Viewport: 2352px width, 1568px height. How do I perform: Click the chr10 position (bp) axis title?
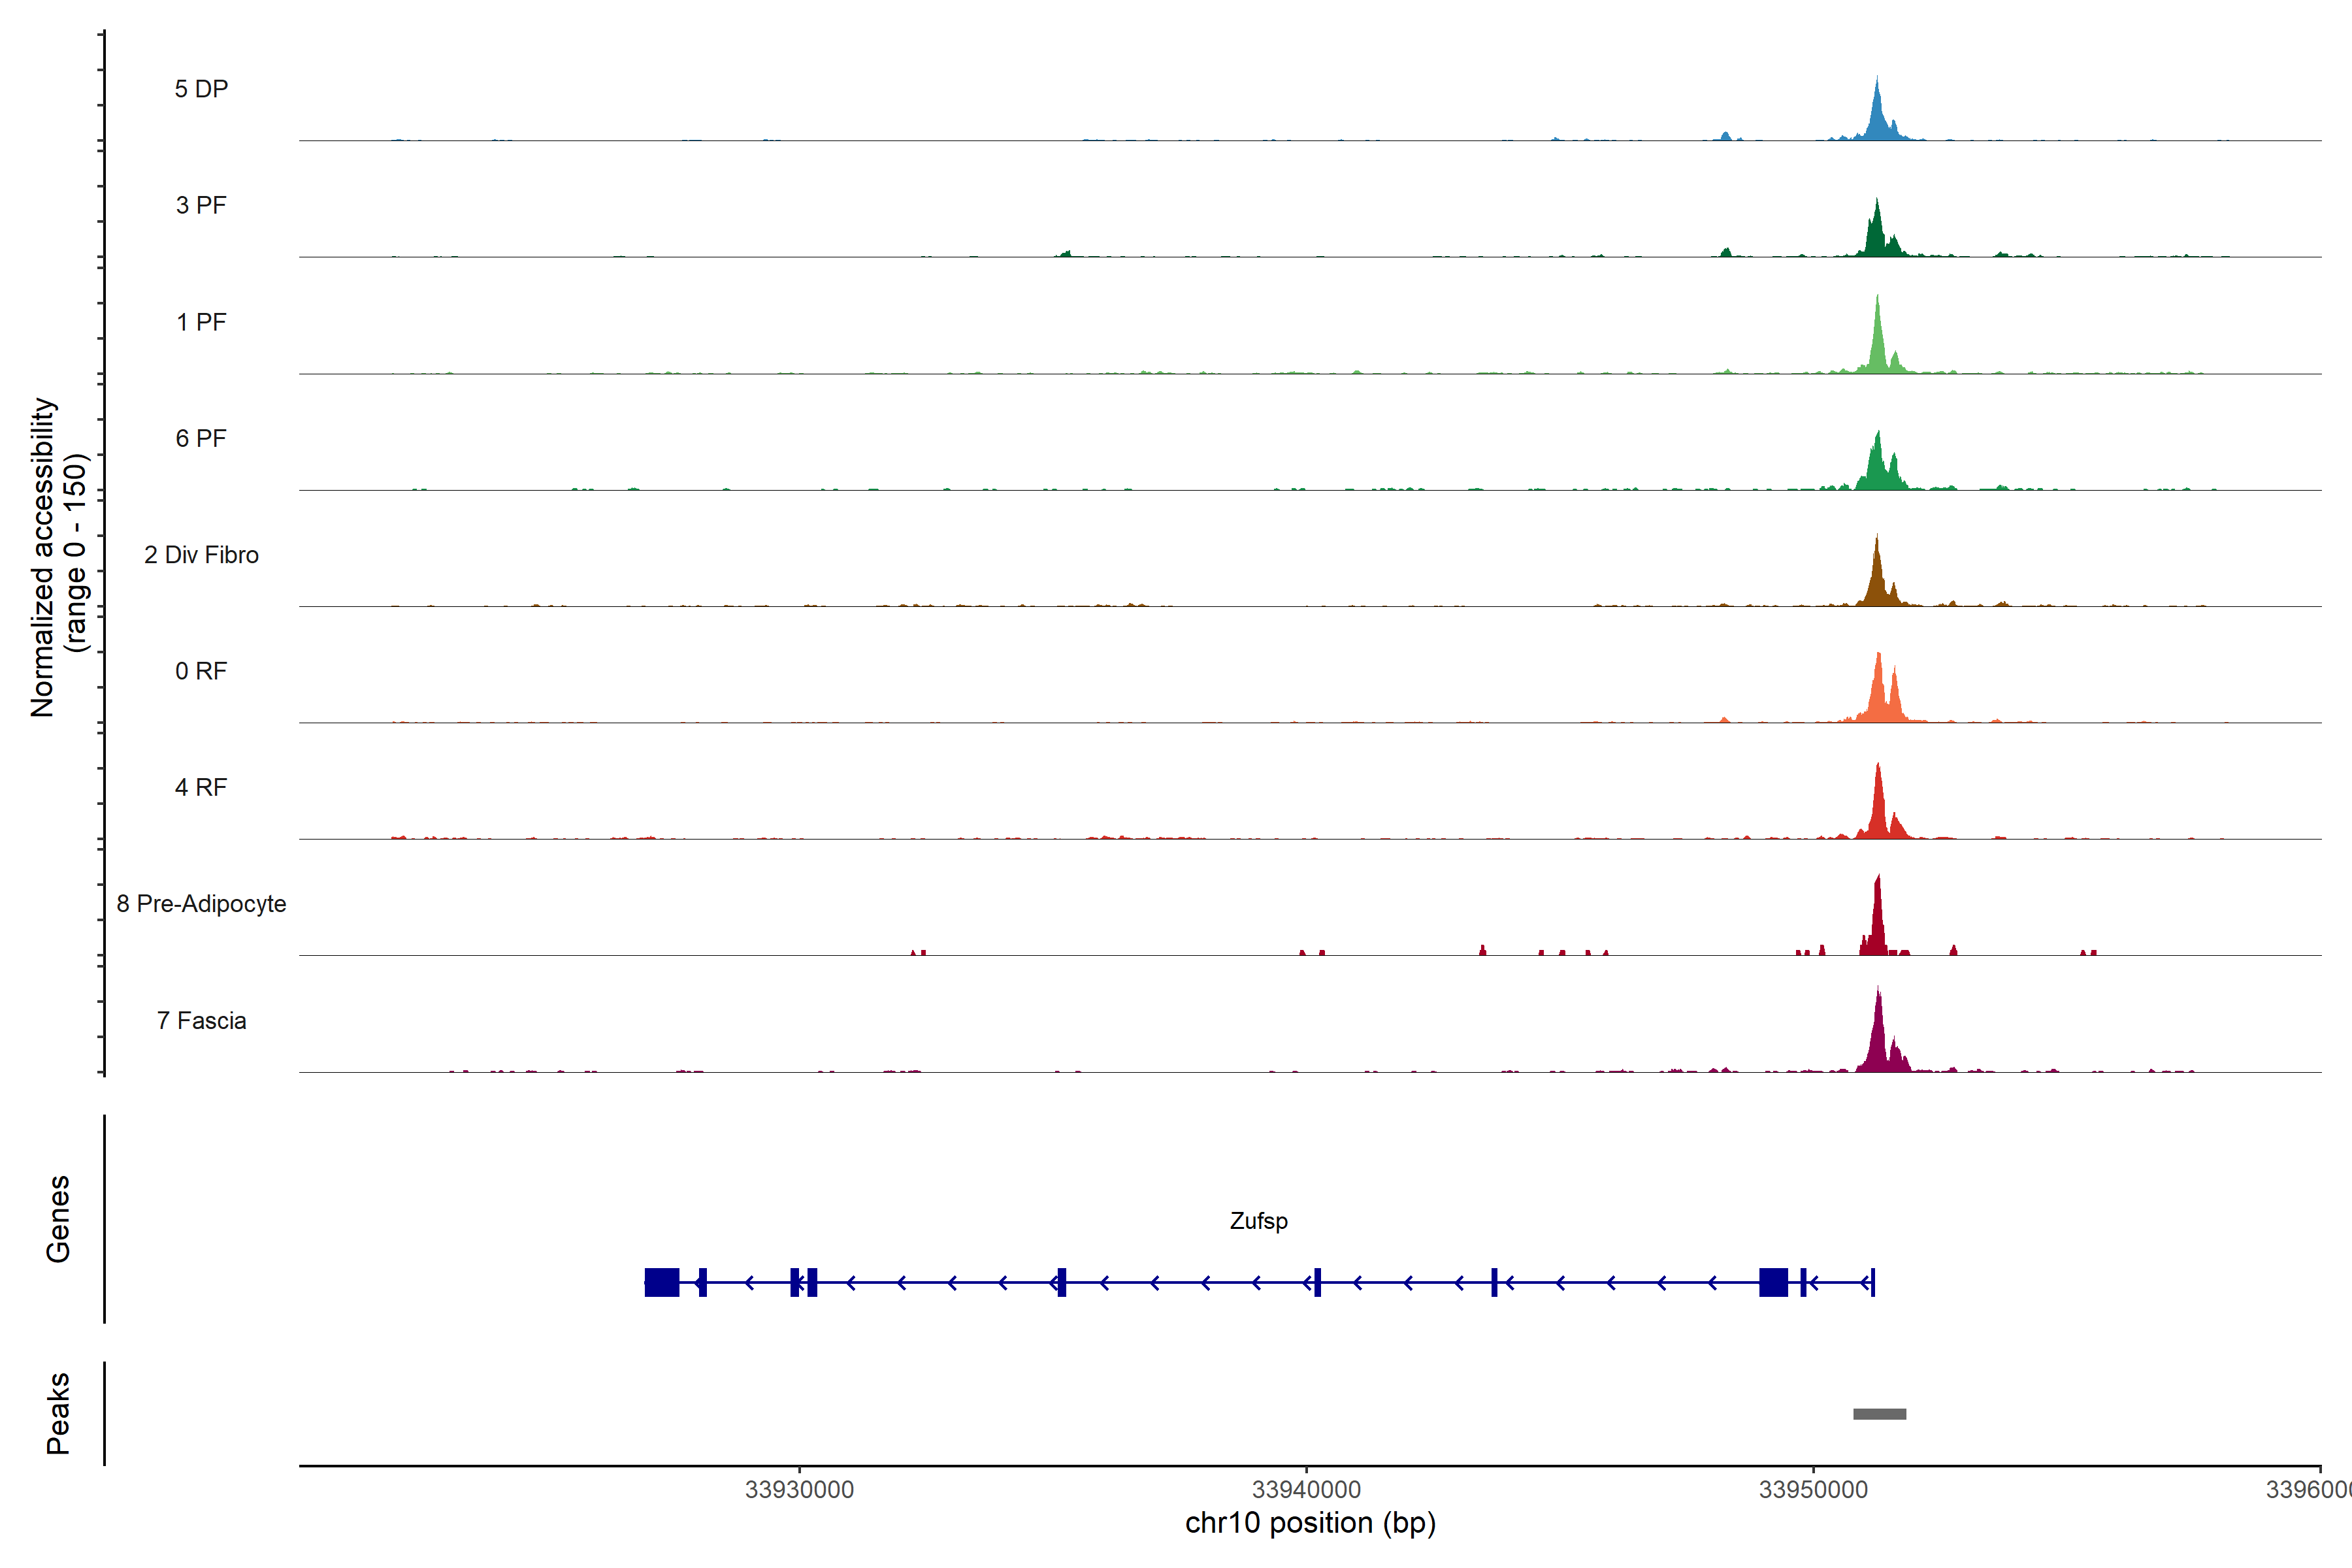pos(1310,1523)
